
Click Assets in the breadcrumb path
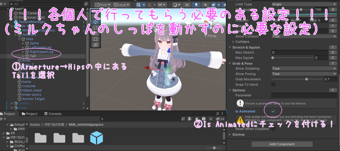click(35, 125)
